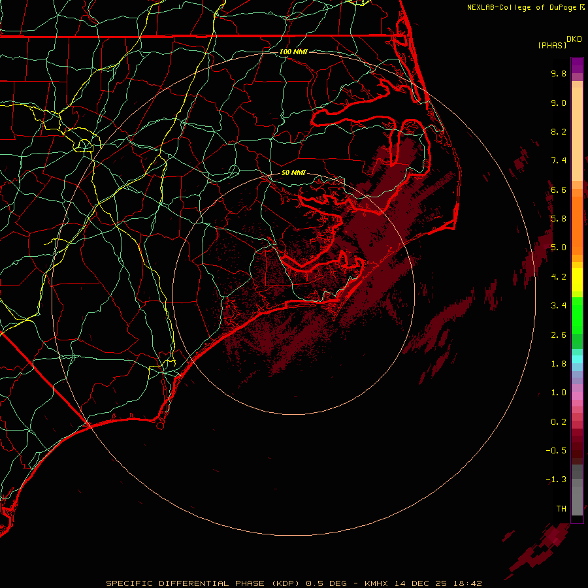Click the 3.4 scale value
The width and height of the screenshot is (588, 588).
point(559,306)
